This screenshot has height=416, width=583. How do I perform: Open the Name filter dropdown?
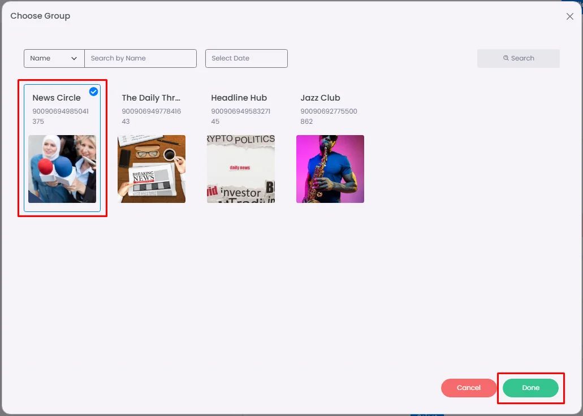click(x=54, y=58)
